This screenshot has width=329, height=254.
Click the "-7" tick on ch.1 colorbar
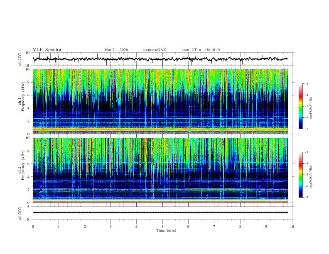click(x=307, y=129)
